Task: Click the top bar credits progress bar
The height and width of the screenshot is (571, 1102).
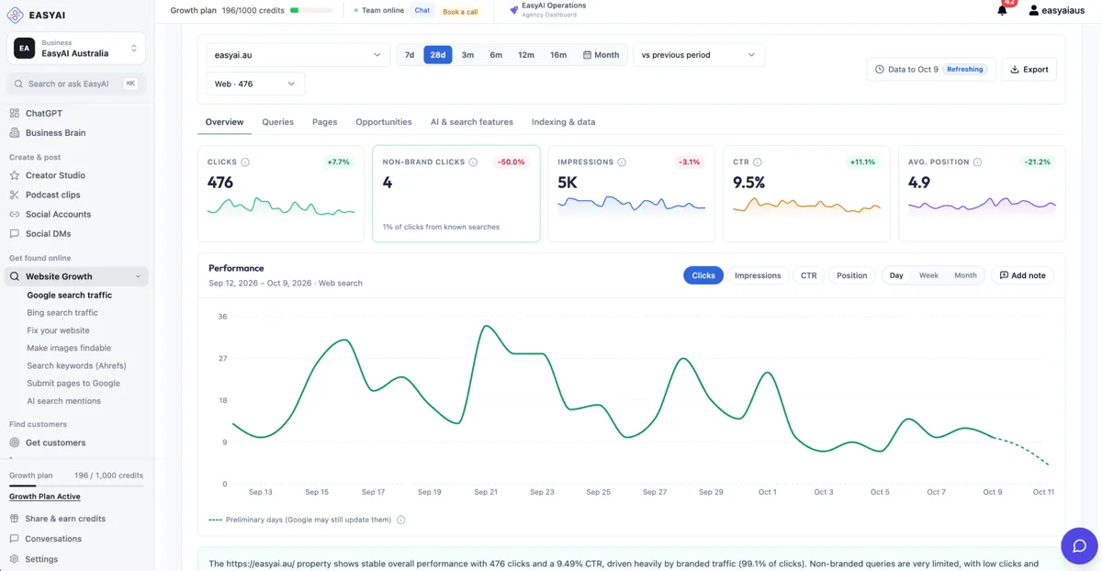Action: coord(311,11)
